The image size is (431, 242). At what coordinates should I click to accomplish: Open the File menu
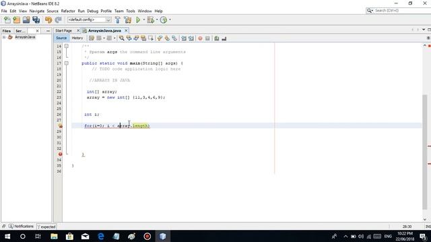click(4, 11)
